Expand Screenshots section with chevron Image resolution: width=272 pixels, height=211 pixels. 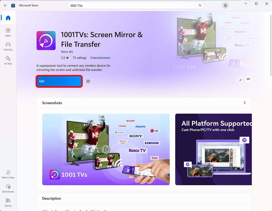245,103
